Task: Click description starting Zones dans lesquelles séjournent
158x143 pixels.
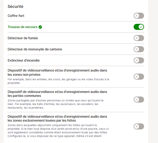Action: [58, 131]
